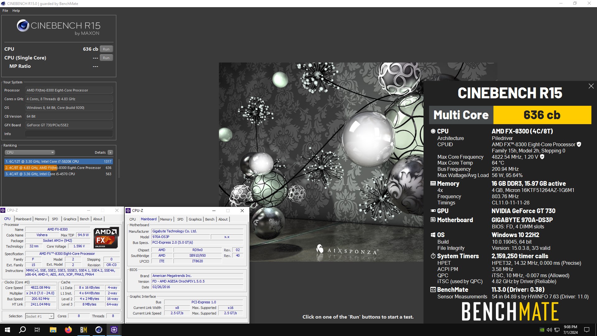
Task: Open File Explorer from the taskbar
Action: [x=53, y=330]
